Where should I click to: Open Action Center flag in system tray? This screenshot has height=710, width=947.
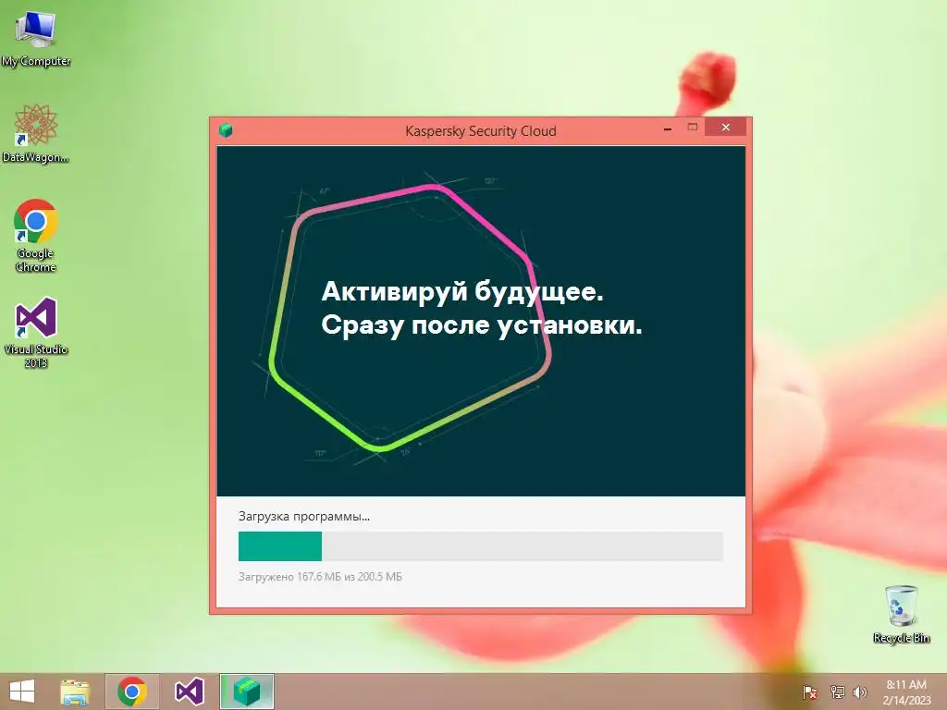click(810, 692)
